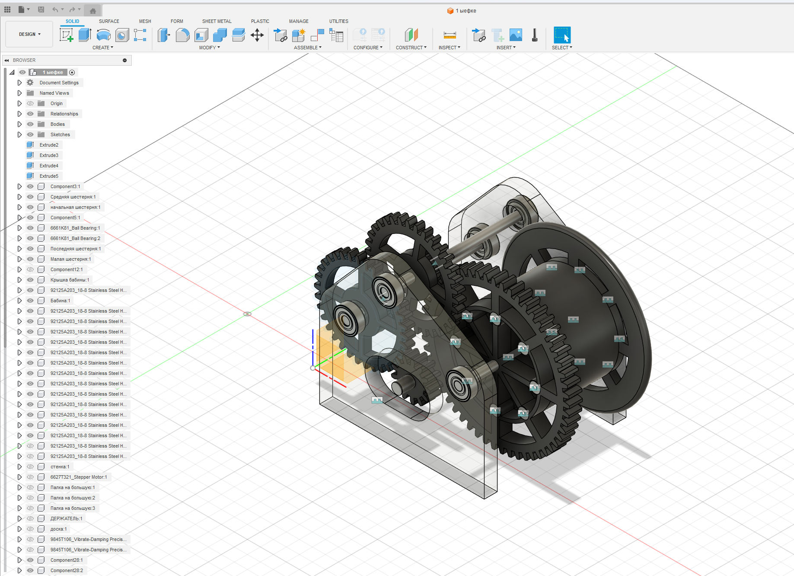Choose the Hole tool icon
The width and height of the screenshot is (794, 576).
click(122, 35)
